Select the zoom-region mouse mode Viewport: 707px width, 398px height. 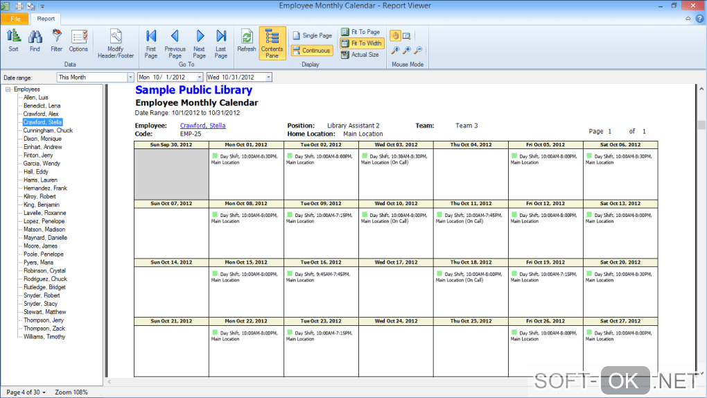[407, 35]
